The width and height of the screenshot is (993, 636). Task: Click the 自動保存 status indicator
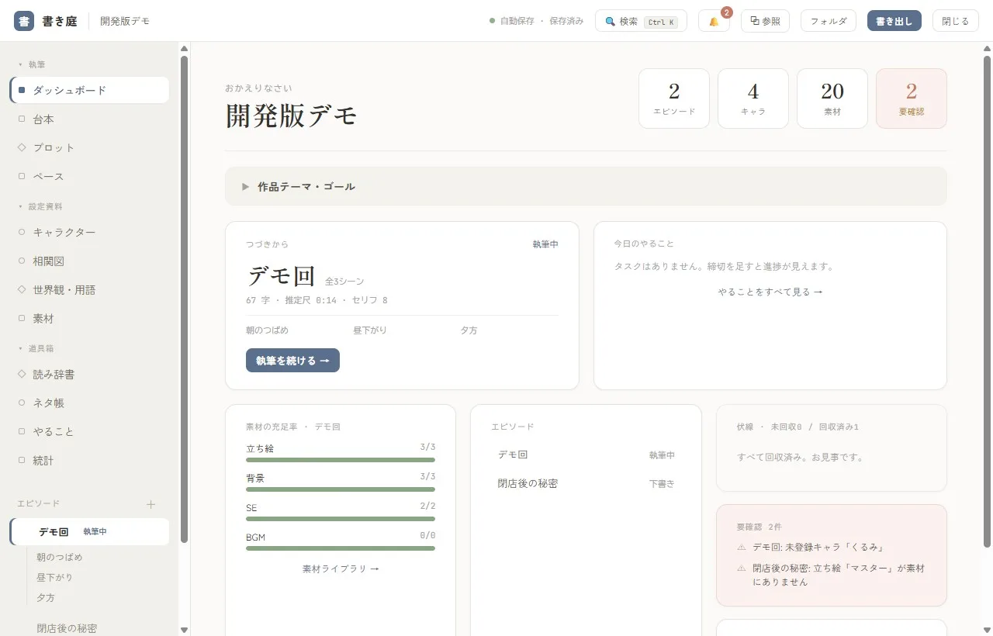pos(536,21)
